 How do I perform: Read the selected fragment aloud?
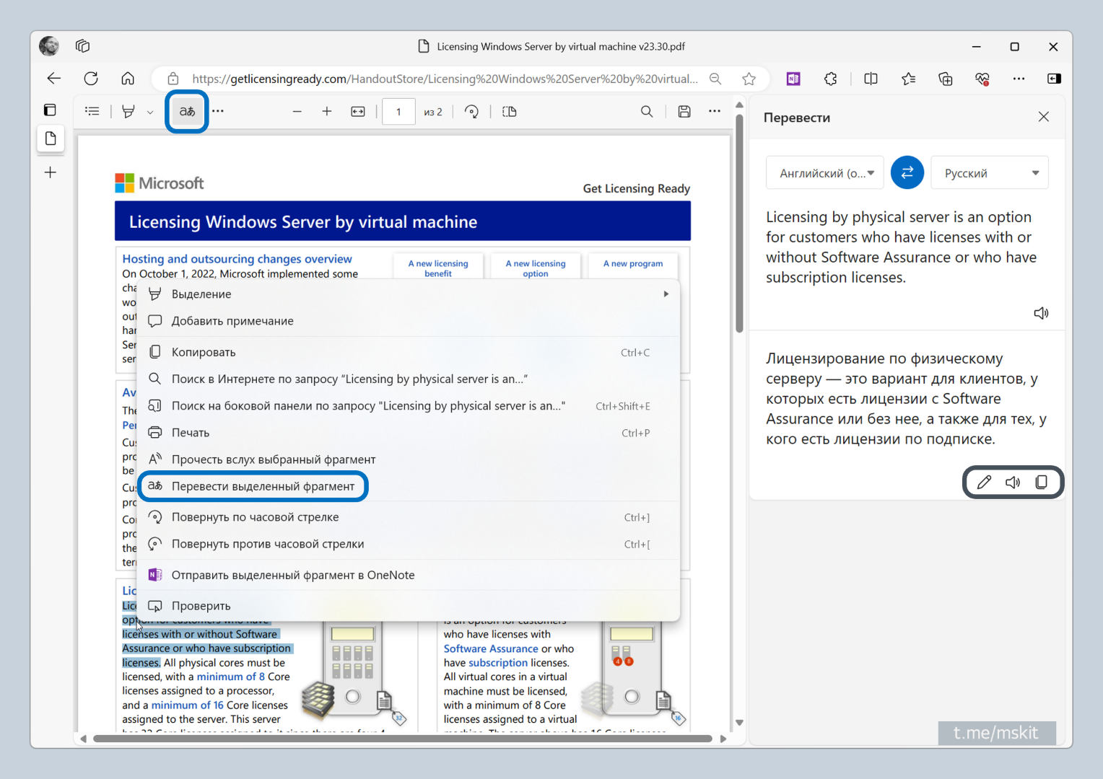409,459
